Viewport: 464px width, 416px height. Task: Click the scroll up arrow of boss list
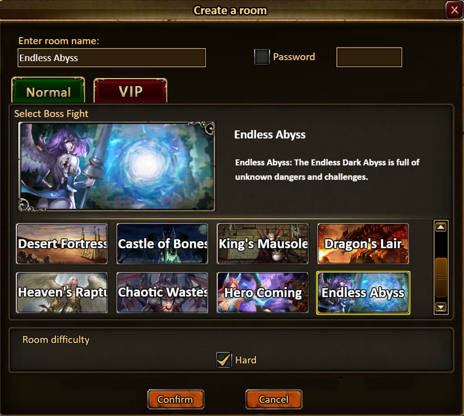(x=441, y=227)
